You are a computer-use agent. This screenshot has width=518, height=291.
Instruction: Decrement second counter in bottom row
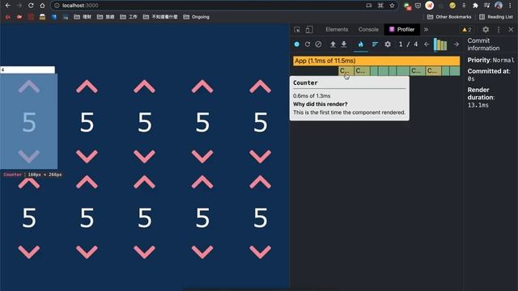[x=87, y=251]
